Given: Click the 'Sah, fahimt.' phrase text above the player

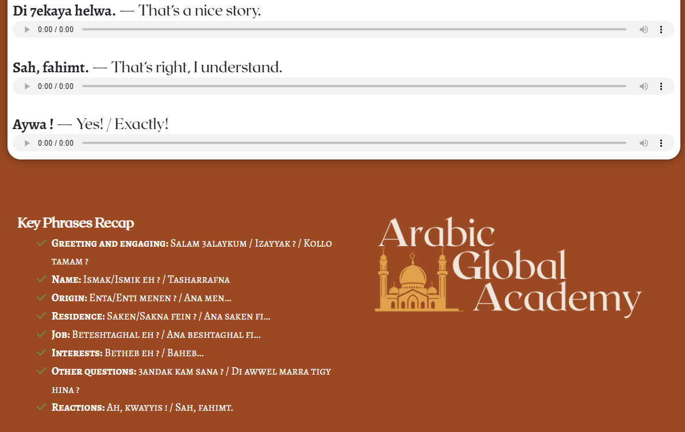Looking at the screenshot, I should [51, 68].
